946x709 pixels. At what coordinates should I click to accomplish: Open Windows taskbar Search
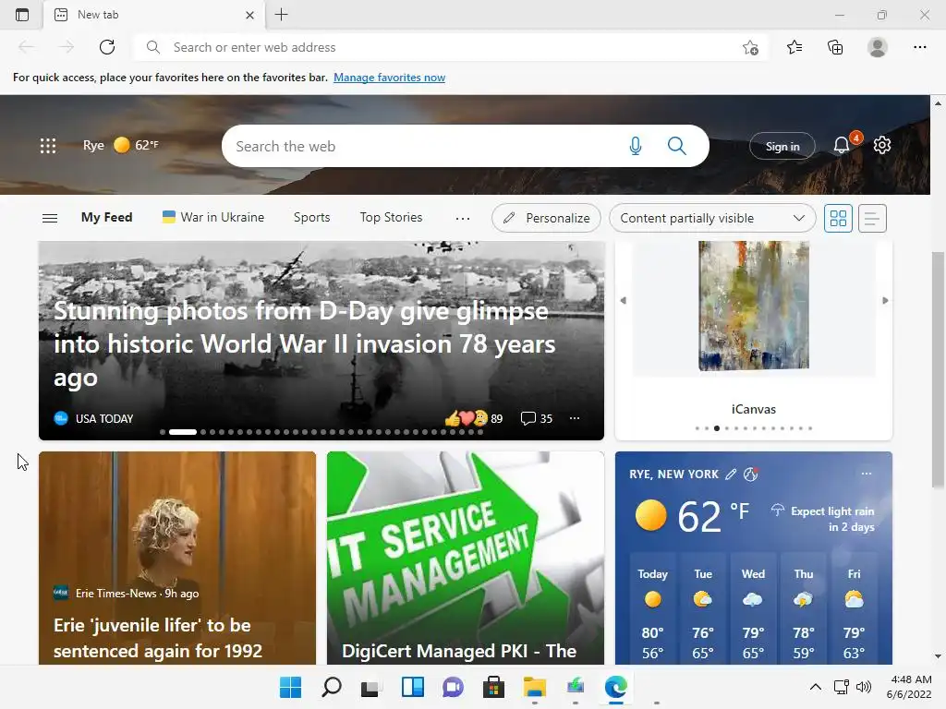tap(332, 687)
